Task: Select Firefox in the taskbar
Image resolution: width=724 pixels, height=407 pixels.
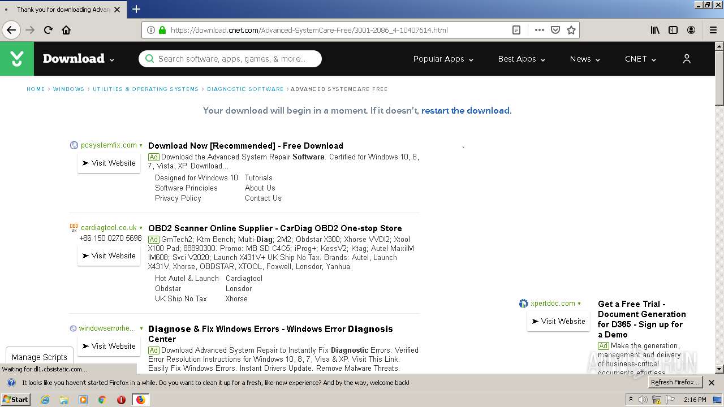Action: (x=140, y=400)
